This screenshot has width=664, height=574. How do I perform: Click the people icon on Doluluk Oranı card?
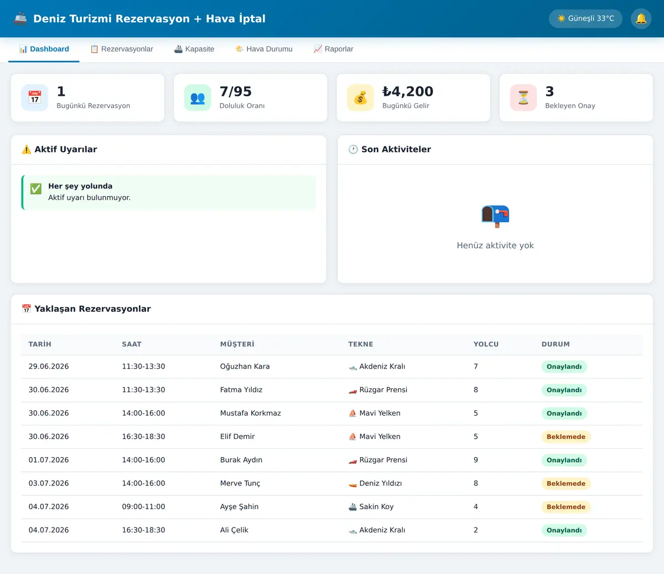point(198,98)
